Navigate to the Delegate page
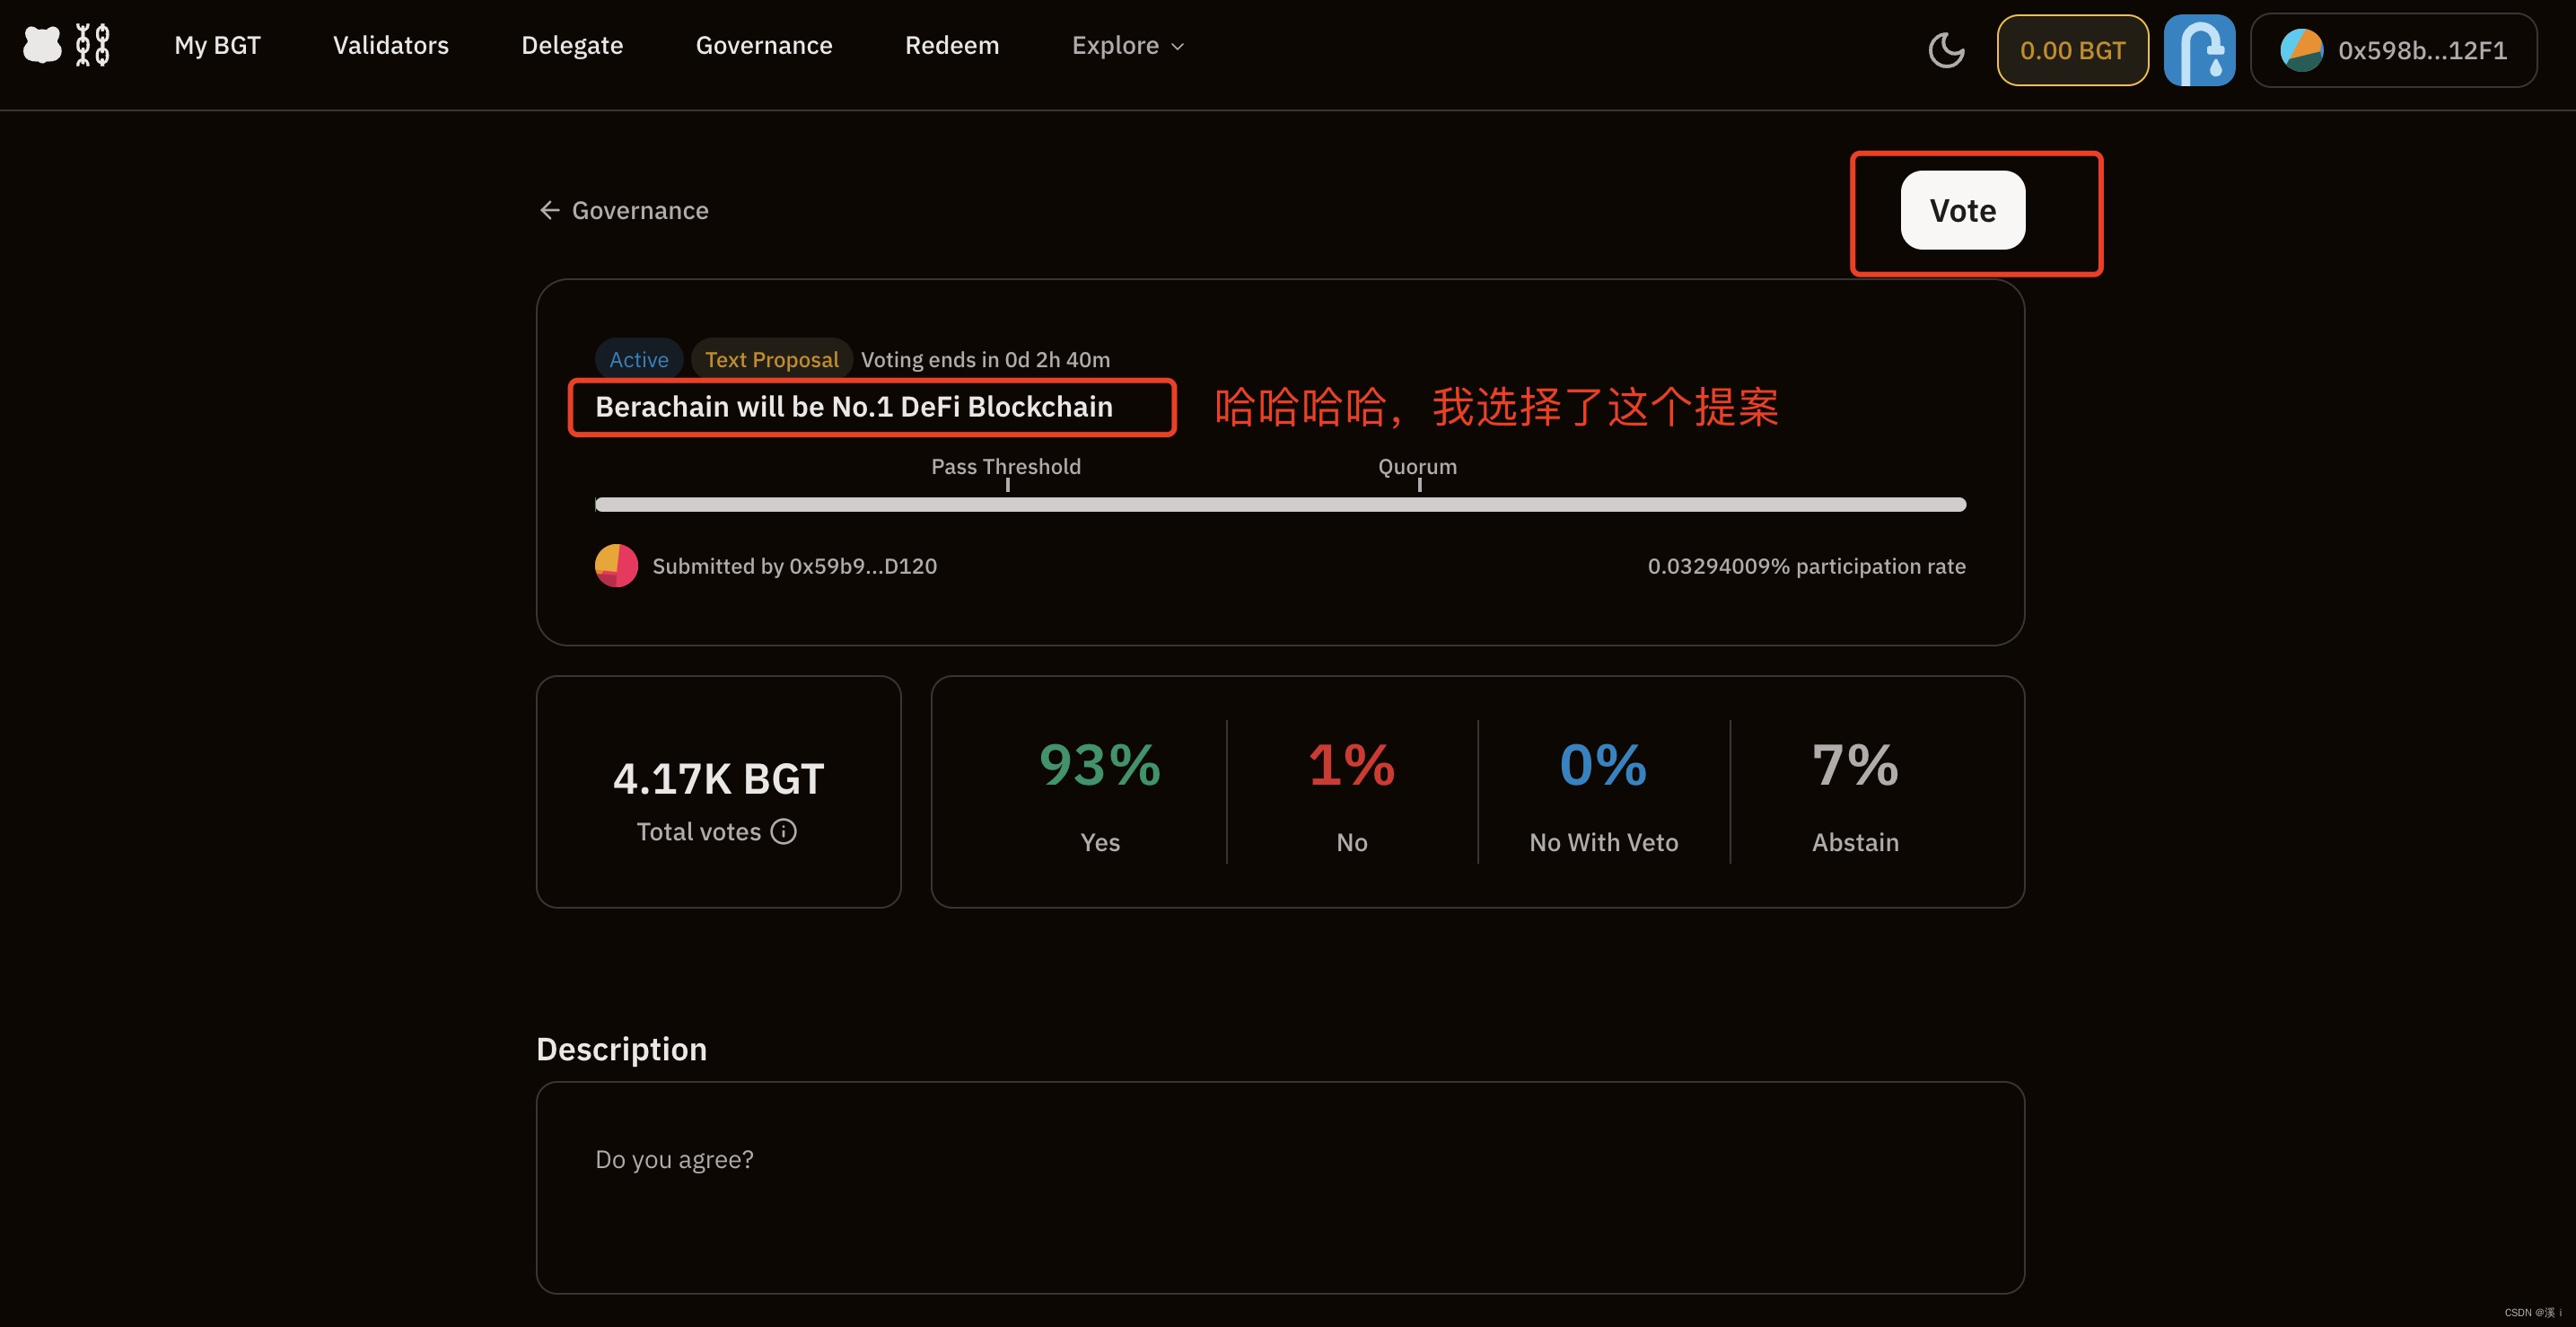Screen dimensions: 2576x1327 coord(572,46)
